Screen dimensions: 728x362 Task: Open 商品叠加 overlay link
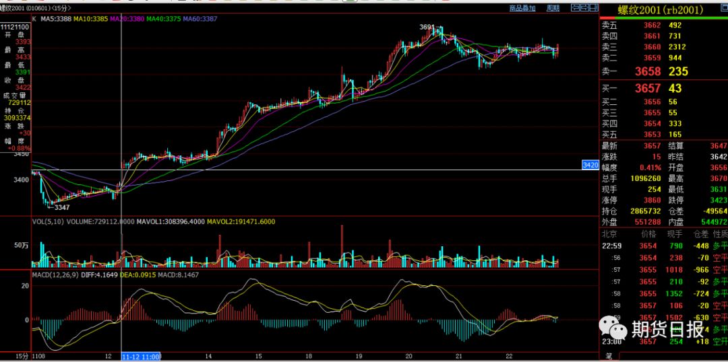pyautogui.click(x=522, y=8)
